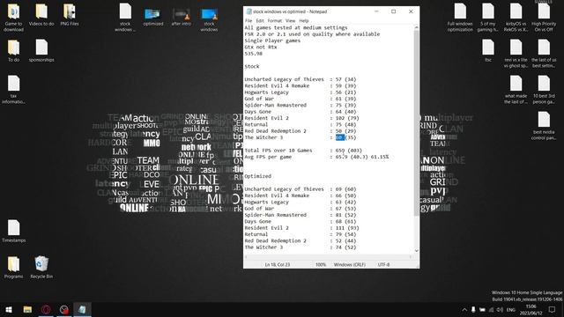Open the Opera browser taskbar icon

click(46, 309)
